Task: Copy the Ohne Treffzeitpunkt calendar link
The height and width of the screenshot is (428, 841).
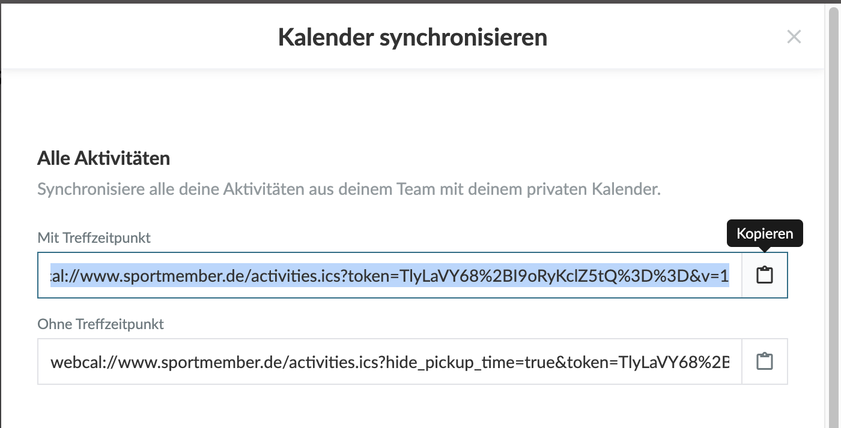Action: pyautogui.click(x=764, y=361)
